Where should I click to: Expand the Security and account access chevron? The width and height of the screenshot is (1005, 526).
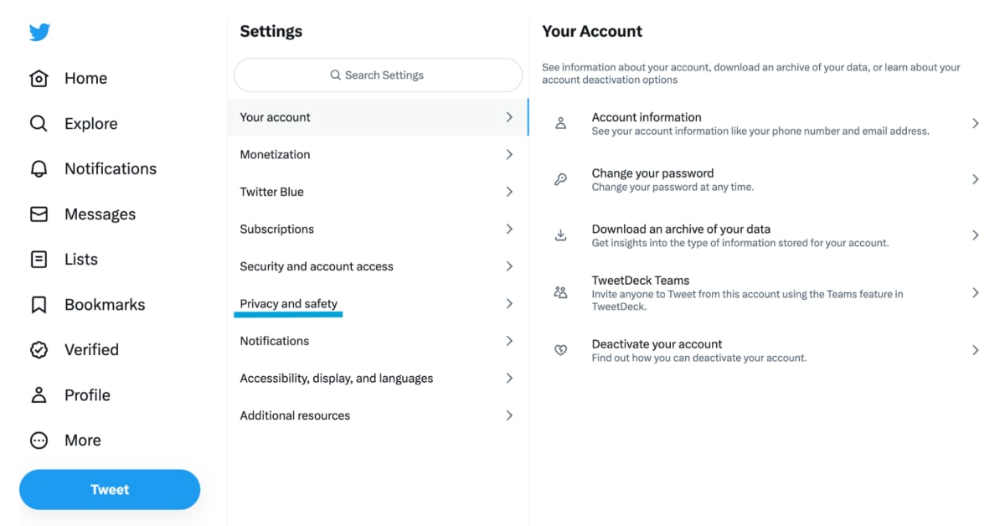(509, 266)
